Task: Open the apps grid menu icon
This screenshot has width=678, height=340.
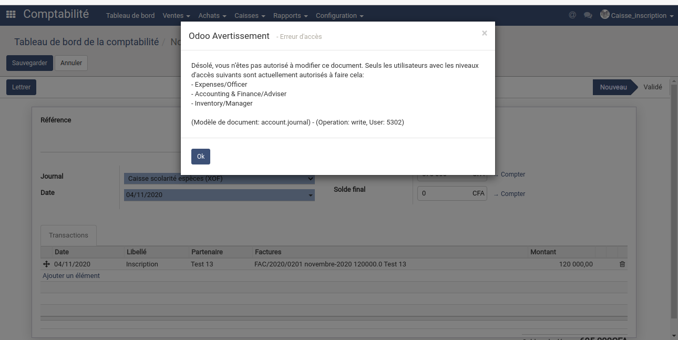Action: (11, 15)
